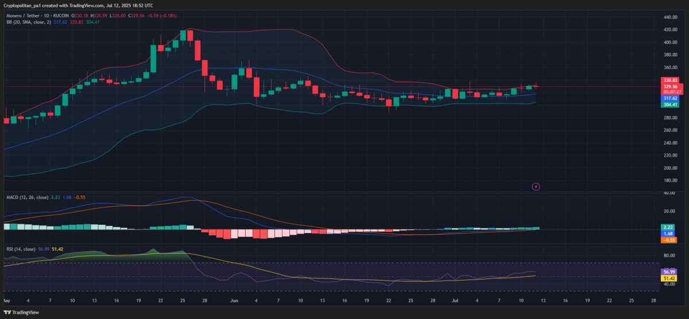
Task: Click the purple lightning bolt icon on the chart
Action: click(x=536, y=186)
